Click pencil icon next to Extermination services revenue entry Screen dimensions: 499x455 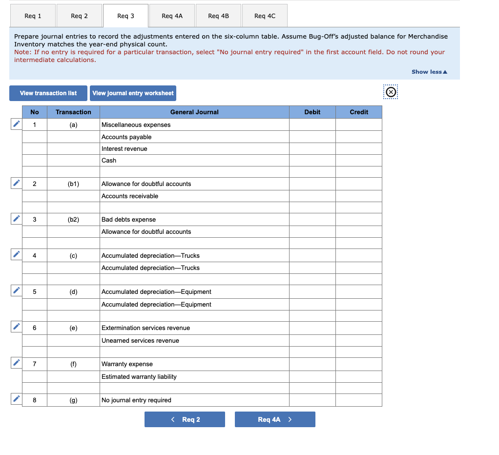[16, 327]
